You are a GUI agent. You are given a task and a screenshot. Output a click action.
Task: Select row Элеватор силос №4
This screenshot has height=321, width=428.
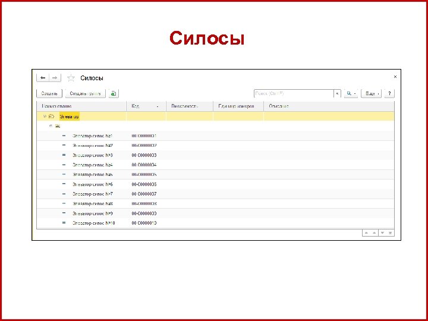coord(215,165)
